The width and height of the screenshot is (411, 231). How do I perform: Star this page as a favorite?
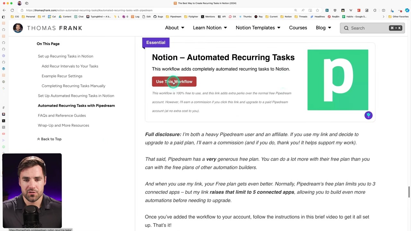(317, 10)
